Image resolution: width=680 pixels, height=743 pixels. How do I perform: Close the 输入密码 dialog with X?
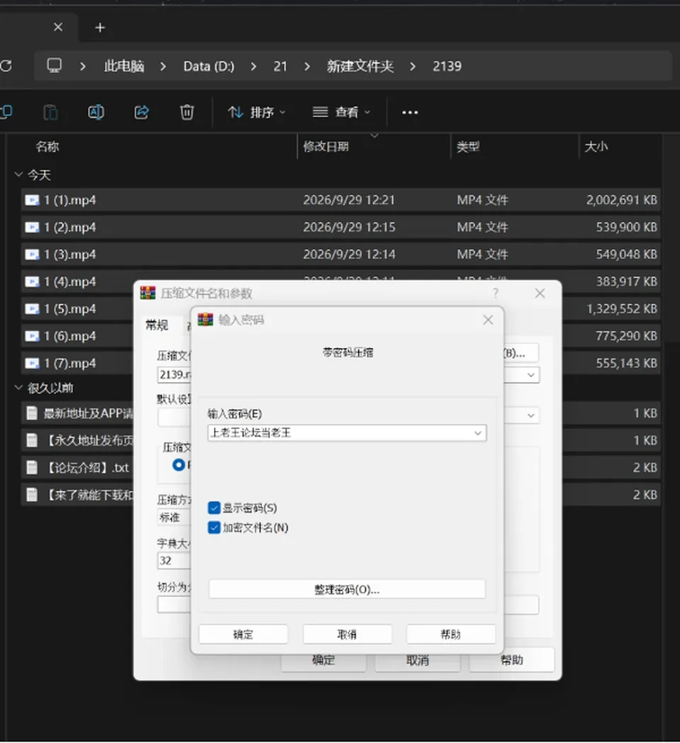(x=488, y=320)
